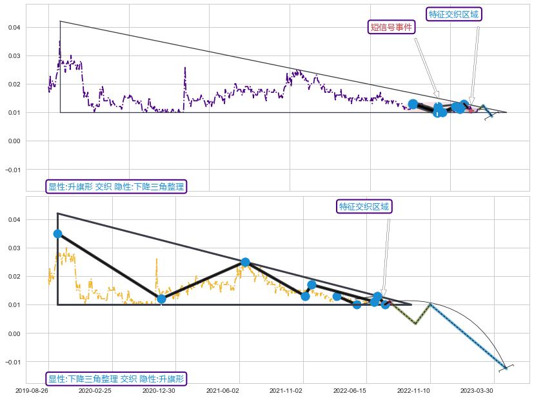Click leftmost large blue marker in the top chart

(x=413, y=104)
